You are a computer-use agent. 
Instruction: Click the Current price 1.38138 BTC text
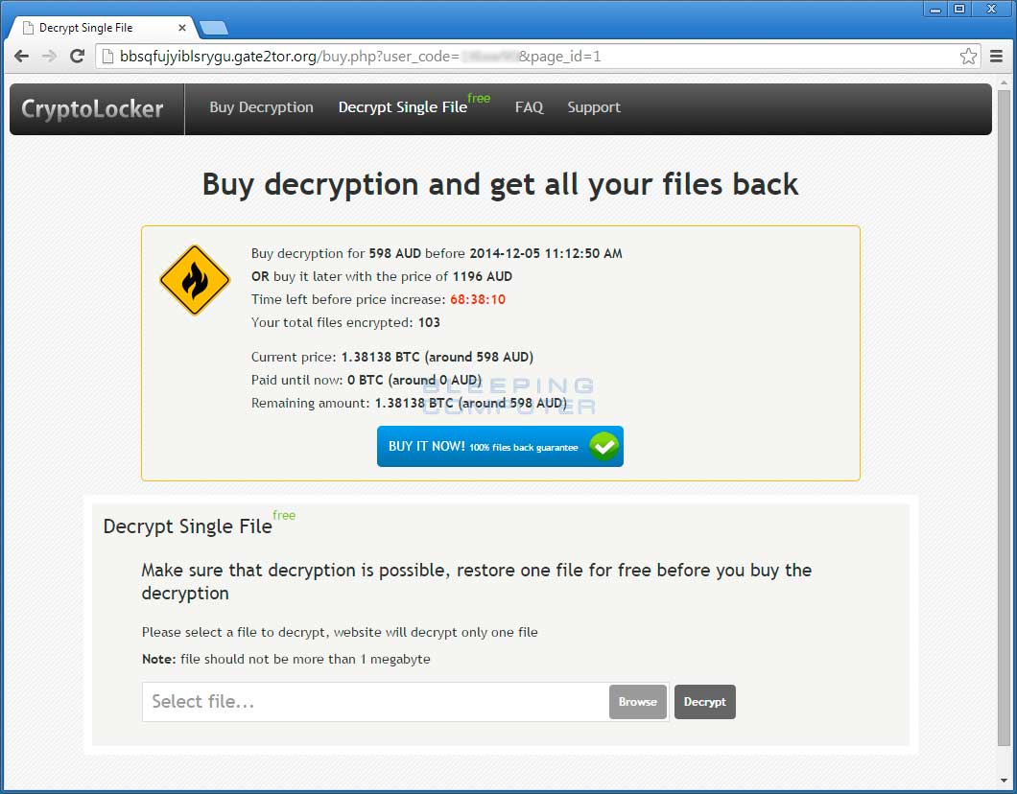click(x=391, y=357)
